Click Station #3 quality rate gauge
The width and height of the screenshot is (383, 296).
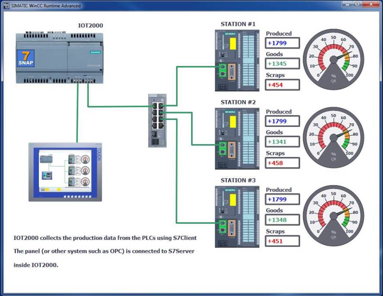333,216
